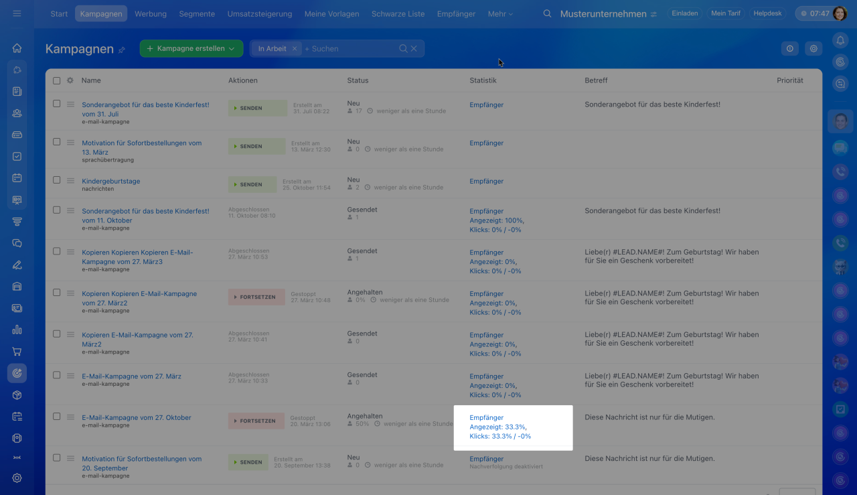The image size is (857, 495).
Task: Click the notification bell icon
Action: (841, 40)
